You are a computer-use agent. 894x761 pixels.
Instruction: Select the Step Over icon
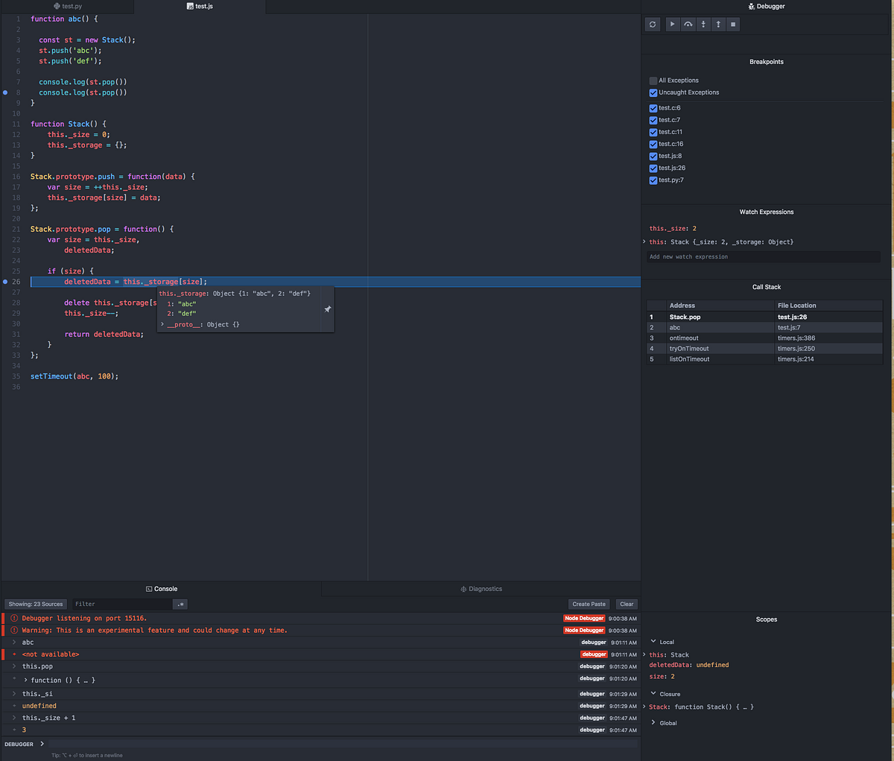click(688, 24)
